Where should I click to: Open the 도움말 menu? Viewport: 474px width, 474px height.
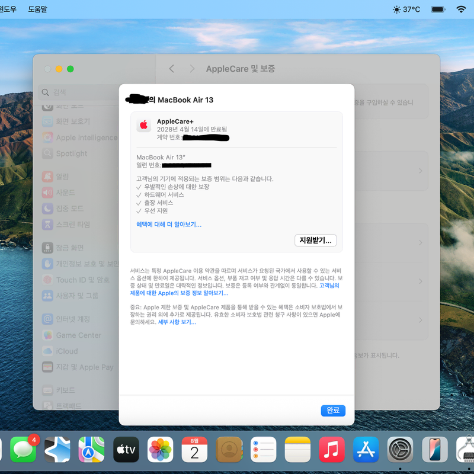[38, 9]
